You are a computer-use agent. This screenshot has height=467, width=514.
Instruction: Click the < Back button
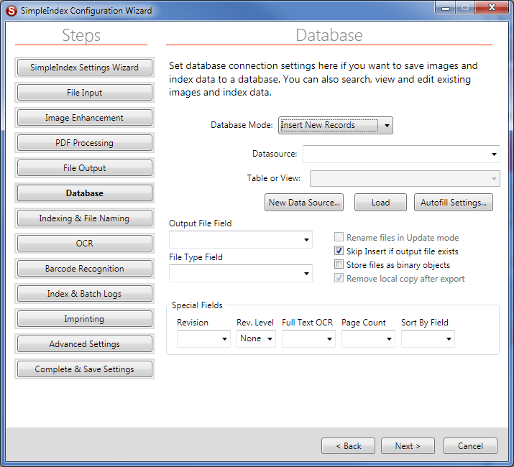[348, 445]
